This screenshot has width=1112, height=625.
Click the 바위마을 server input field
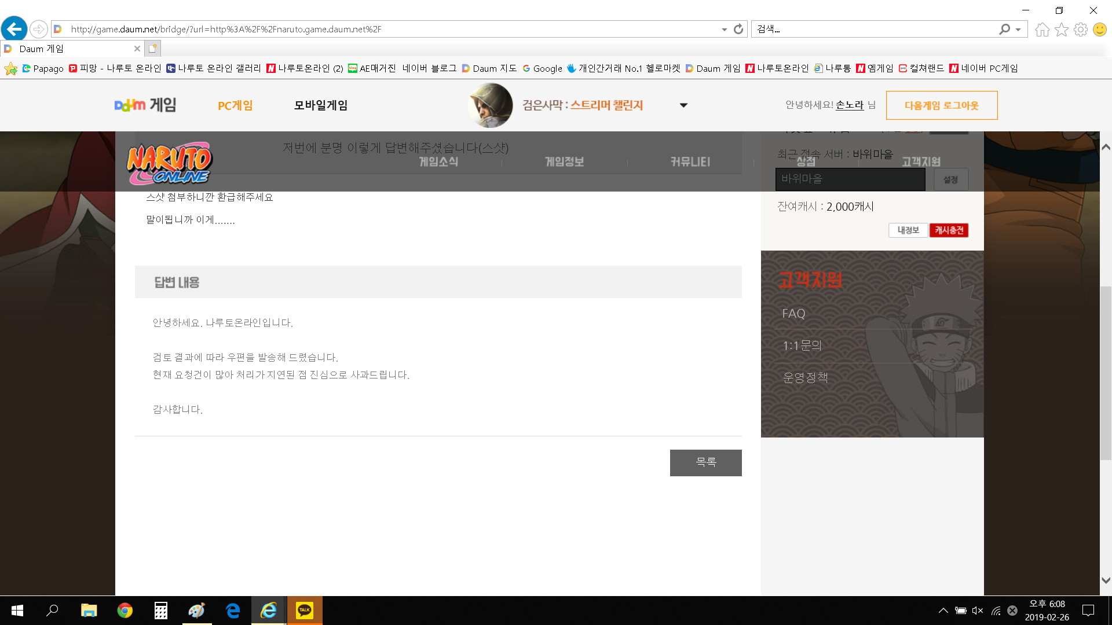coord(850,179)
